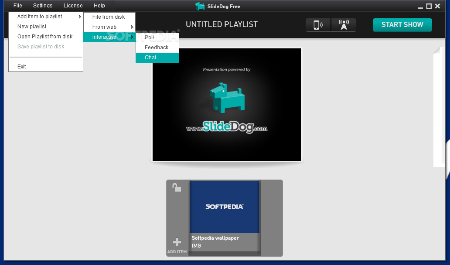The height and width of the screenshot is (265, 450).
Task: Open the File menu
Action: click(x=18, y=6)
